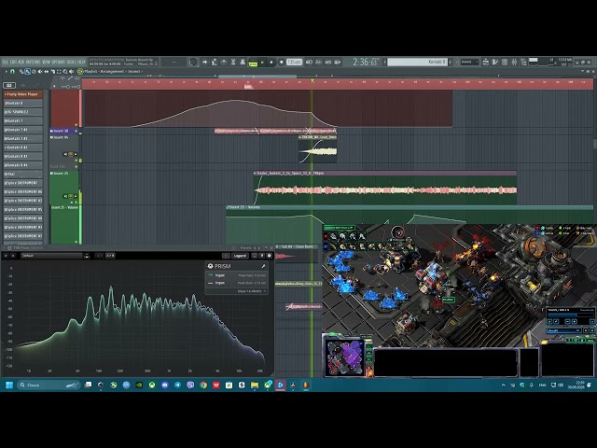
Task: Select the playlist zoom tool
Action: [x=65, y=71]
